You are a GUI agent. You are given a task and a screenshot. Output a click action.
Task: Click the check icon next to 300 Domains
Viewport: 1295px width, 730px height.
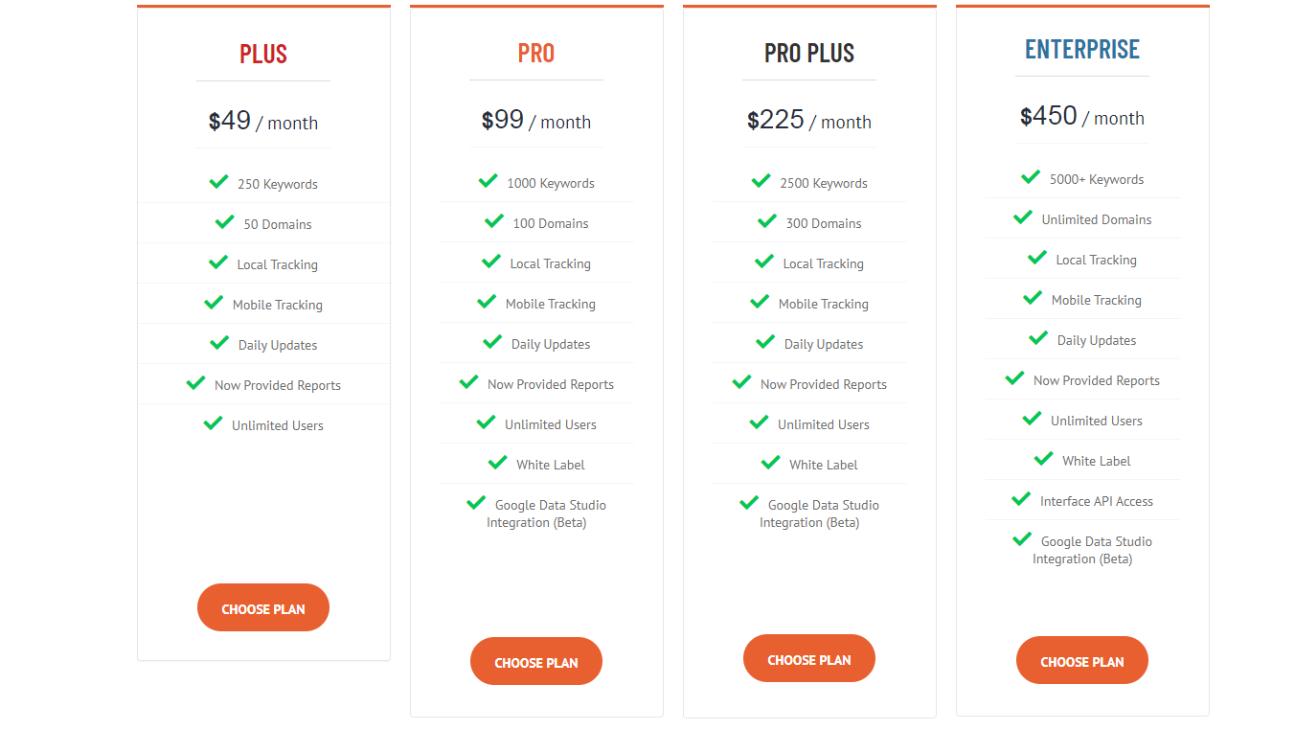coord(767,220)
